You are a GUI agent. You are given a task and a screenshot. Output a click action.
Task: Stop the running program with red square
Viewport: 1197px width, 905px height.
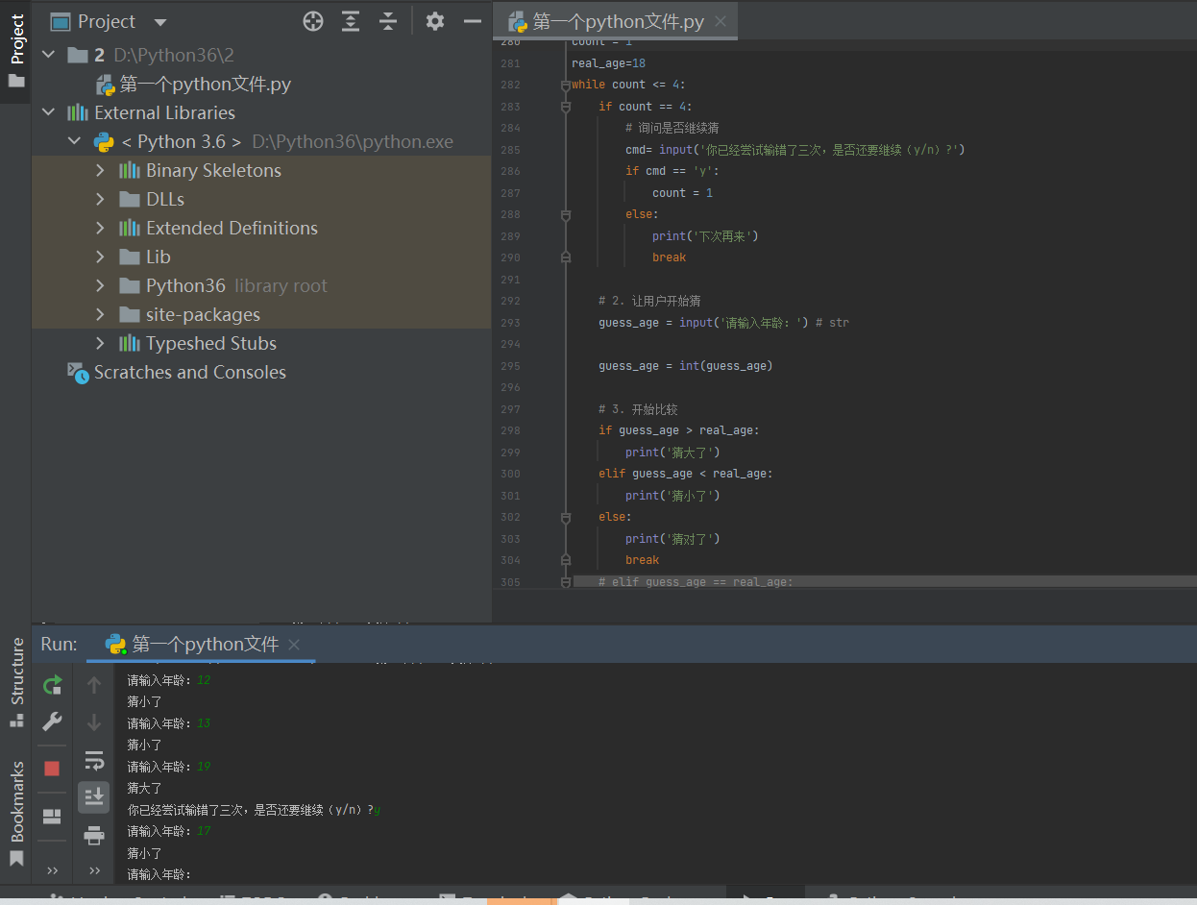click(52, 769)
